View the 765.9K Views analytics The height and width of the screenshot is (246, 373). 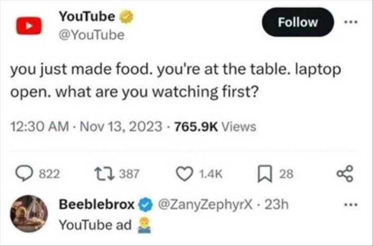(215, 127)
